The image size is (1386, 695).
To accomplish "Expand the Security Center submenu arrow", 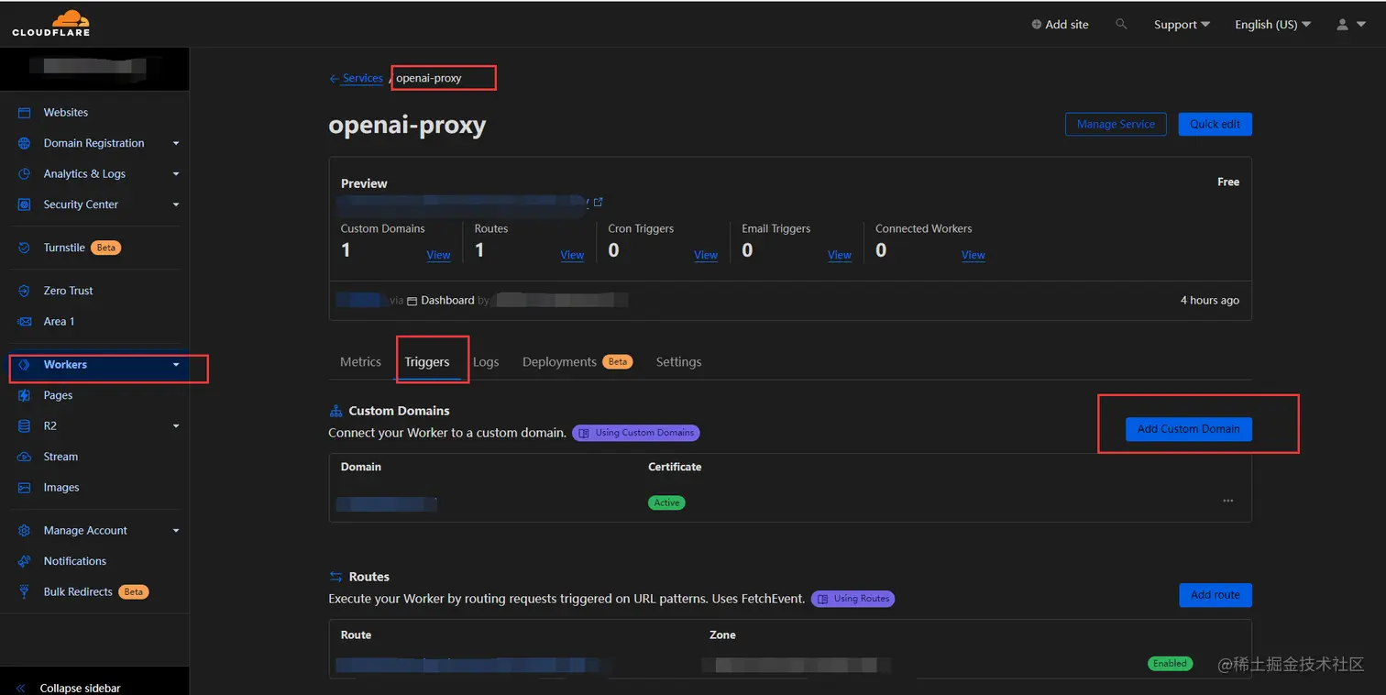I will [176, 205].
